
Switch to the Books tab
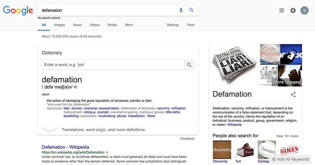(x=112, y=25)
